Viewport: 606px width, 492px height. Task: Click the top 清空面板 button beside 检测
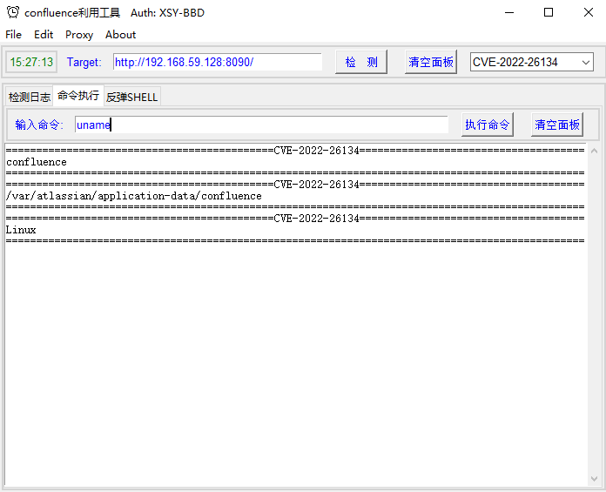pyautogui.click(x=431, y=62)
